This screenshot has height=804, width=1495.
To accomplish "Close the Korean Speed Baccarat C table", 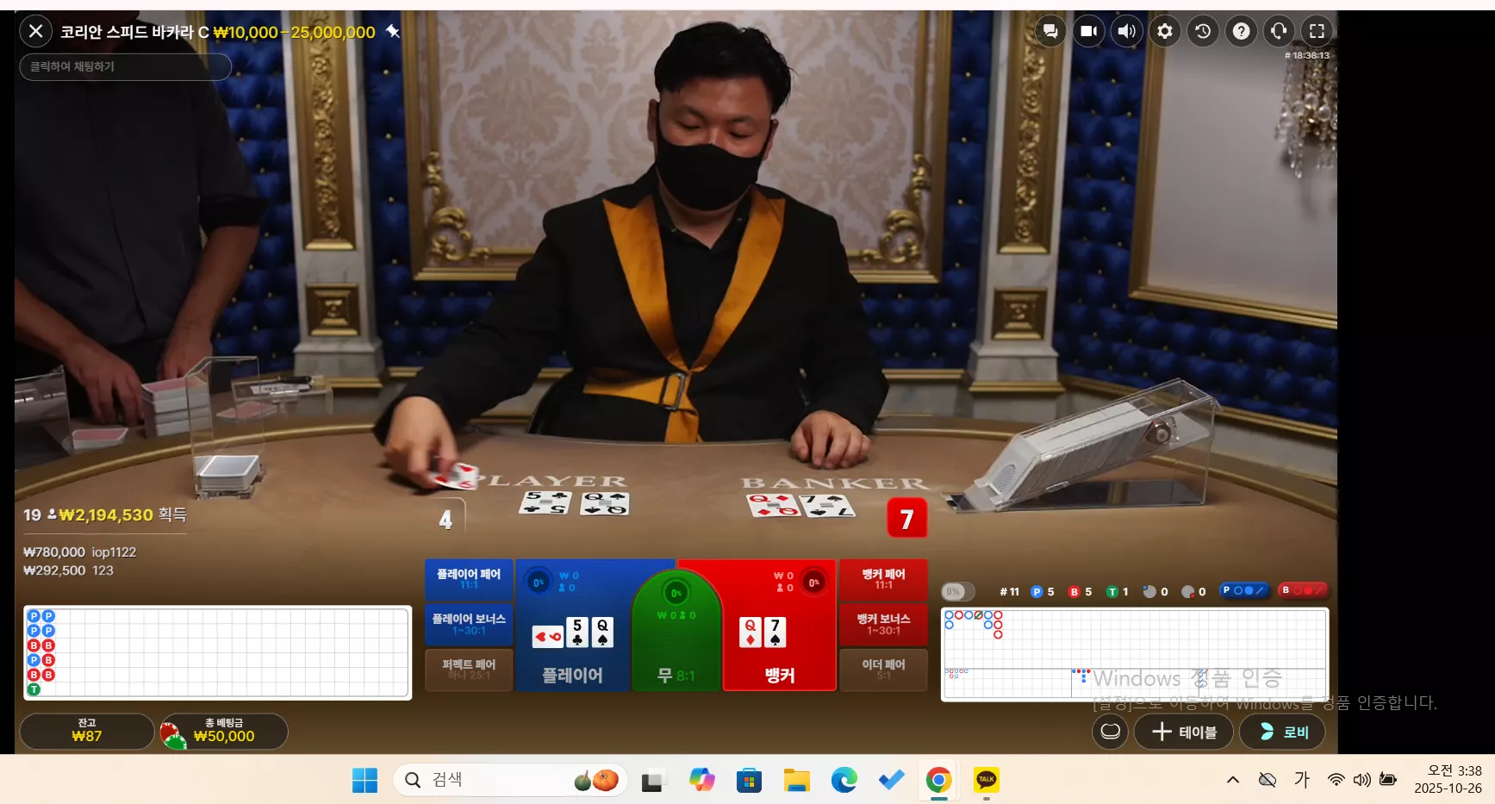I will coord(35,32).
